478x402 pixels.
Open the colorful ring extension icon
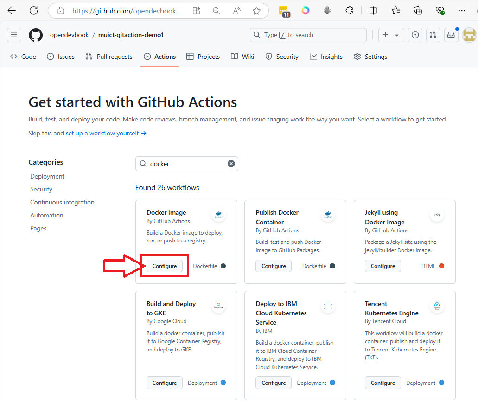pos(306,11)
